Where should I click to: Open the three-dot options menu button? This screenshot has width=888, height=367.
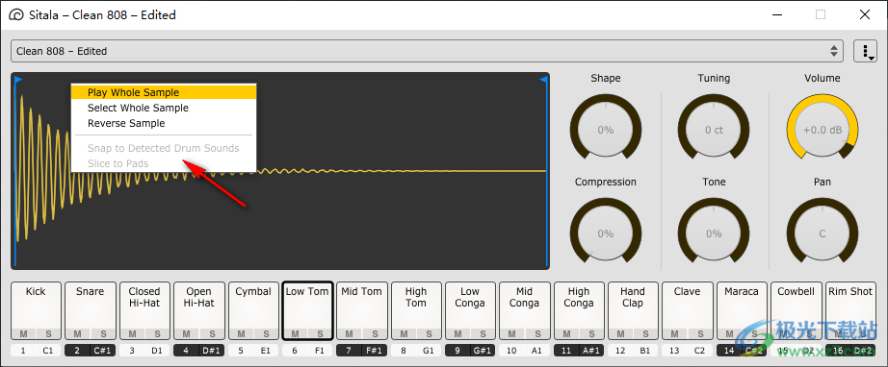(x=865, y=51)
